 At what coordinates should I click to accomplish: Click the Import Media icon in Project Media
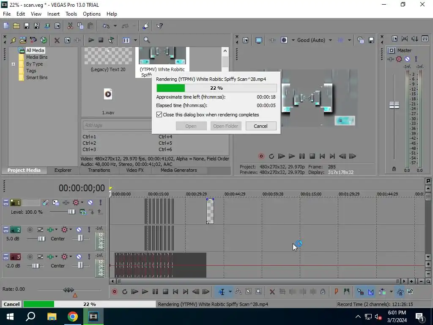(x=23, y=40)
